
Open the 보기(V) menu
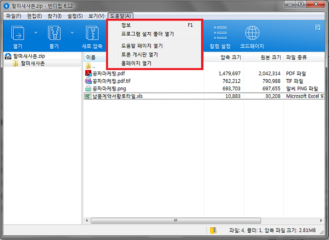click(96, 16)
